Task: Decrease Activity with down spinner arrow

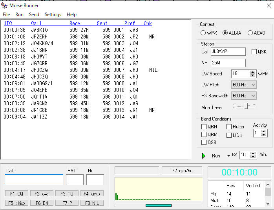Action: tap(263, 135)
